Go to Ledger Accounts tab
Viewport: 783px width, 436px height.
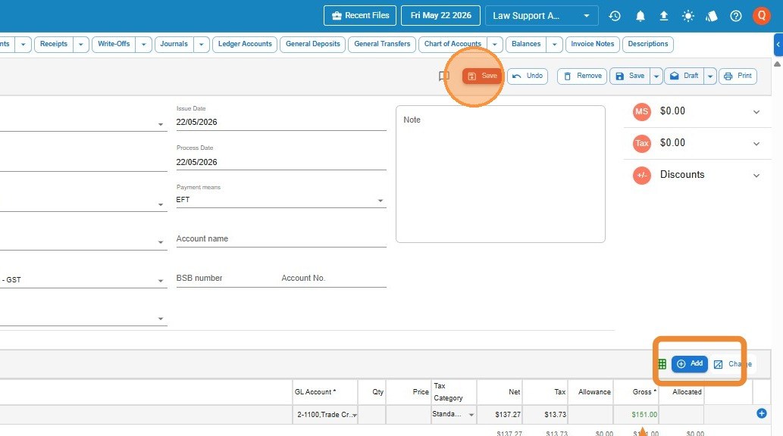click(245, 44)
